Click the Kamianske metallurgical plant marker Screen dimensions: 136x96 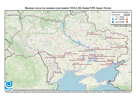pos(92,50)
